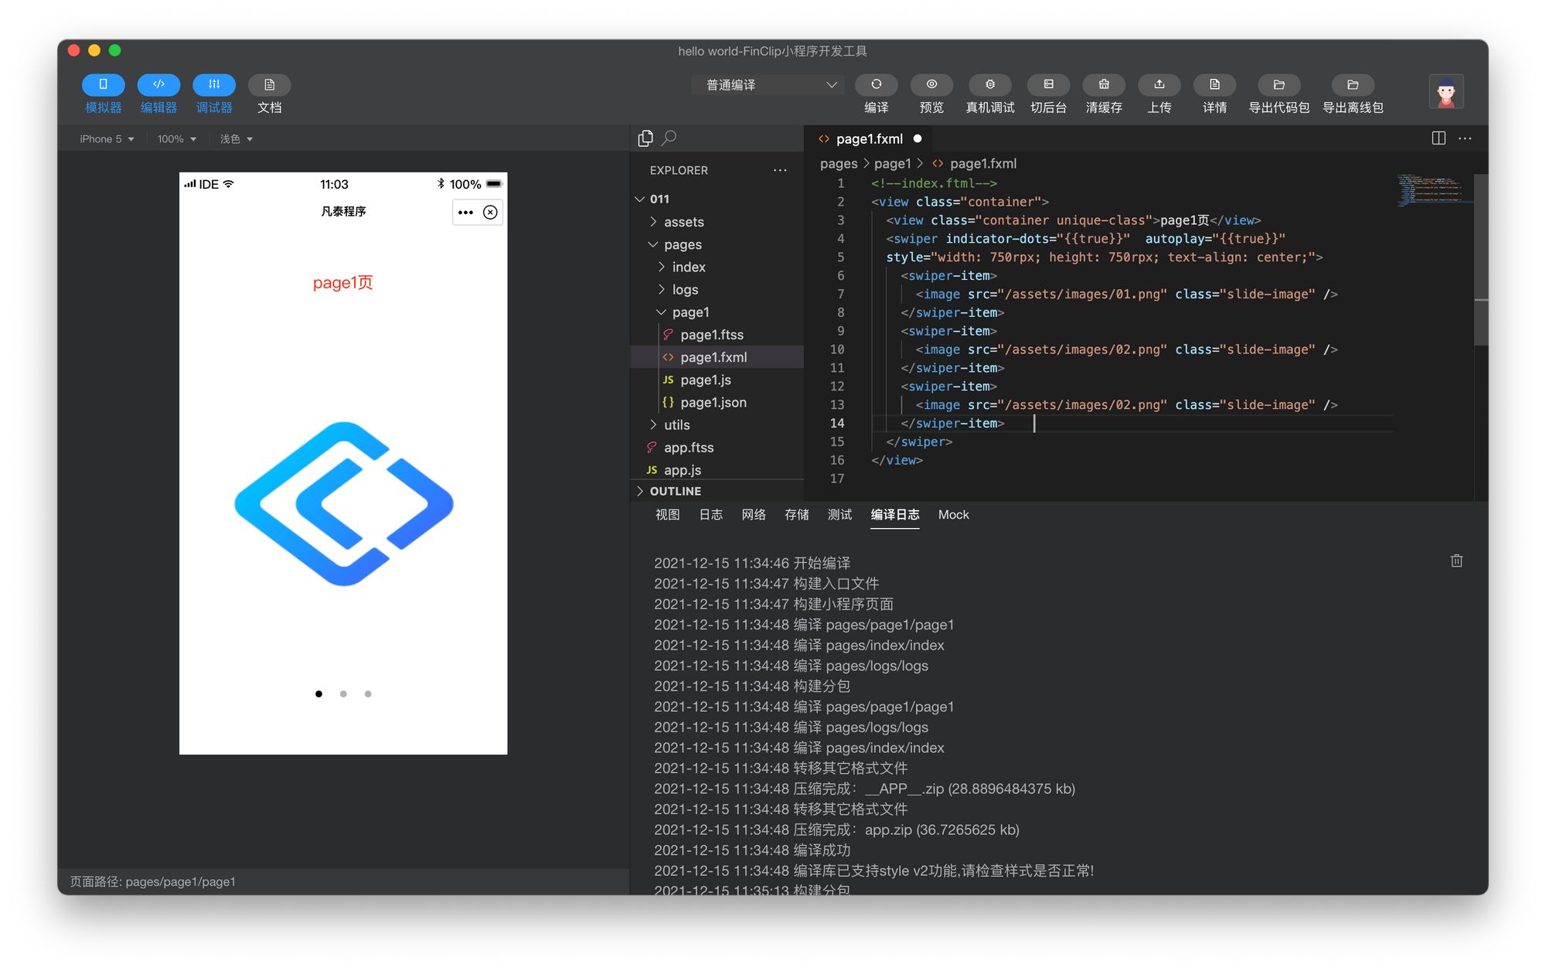Clear cache via the 清缓存 icon
The height and width of the screenshot is (971, 1546).
pos(1103,84)
